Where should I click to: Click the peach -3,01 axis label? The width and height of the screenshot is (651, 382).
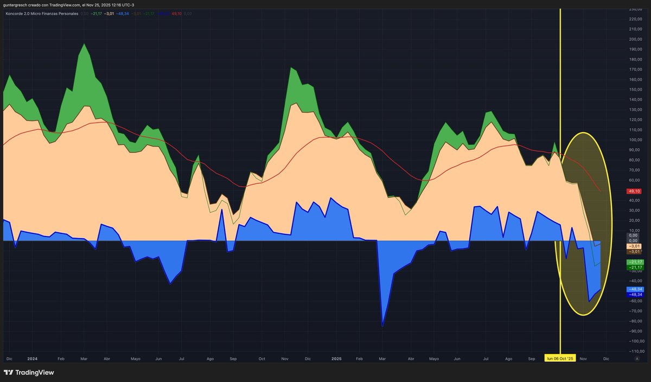(634, 246)
